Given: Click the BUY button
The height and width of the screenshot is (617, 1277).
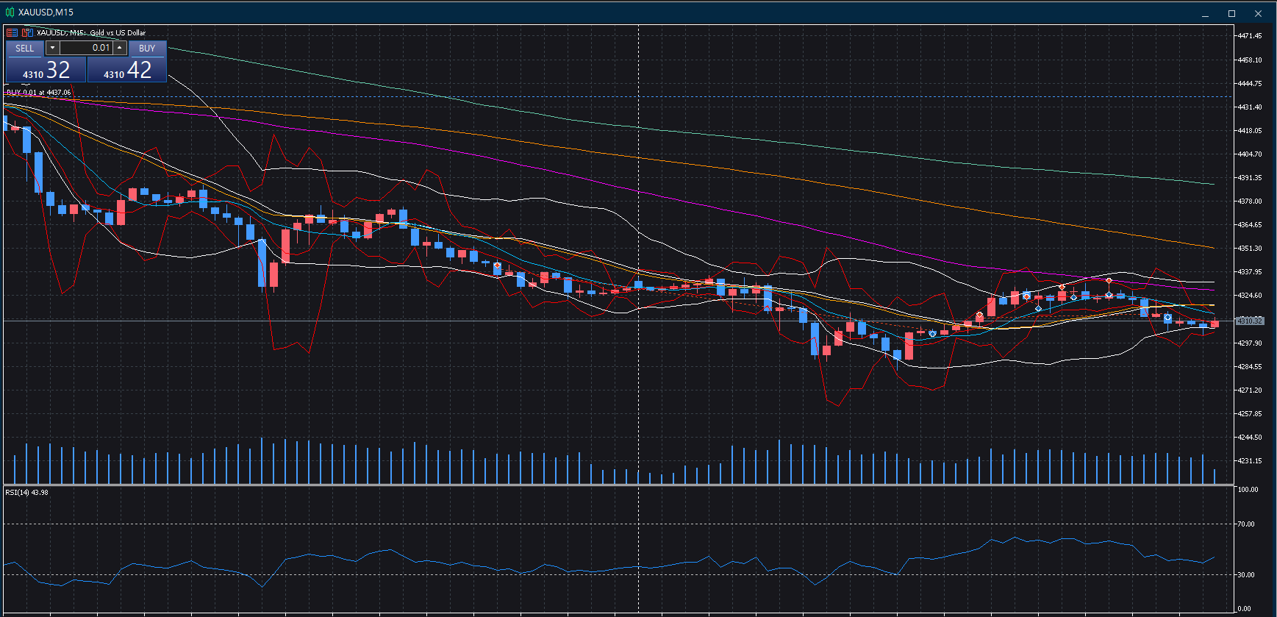Looking at the screenshot, I should point(147,49).
